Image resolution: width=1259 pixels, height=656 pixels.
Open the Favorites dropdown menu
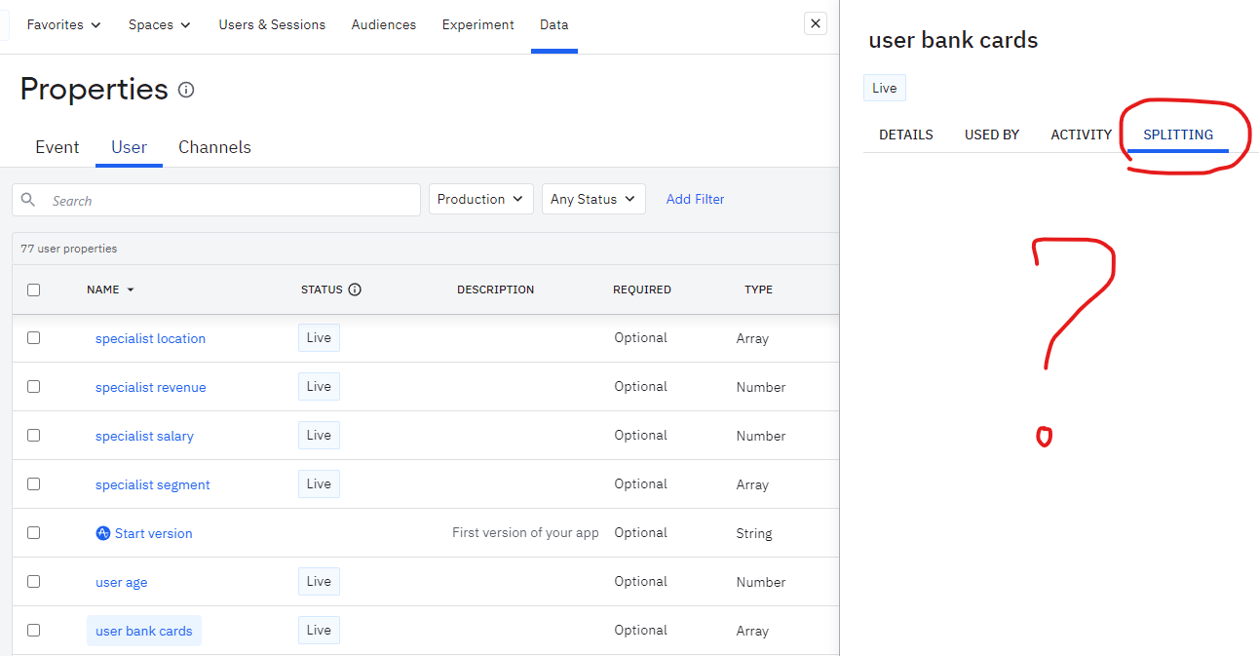pyautogui.click(x=64, y=24)
